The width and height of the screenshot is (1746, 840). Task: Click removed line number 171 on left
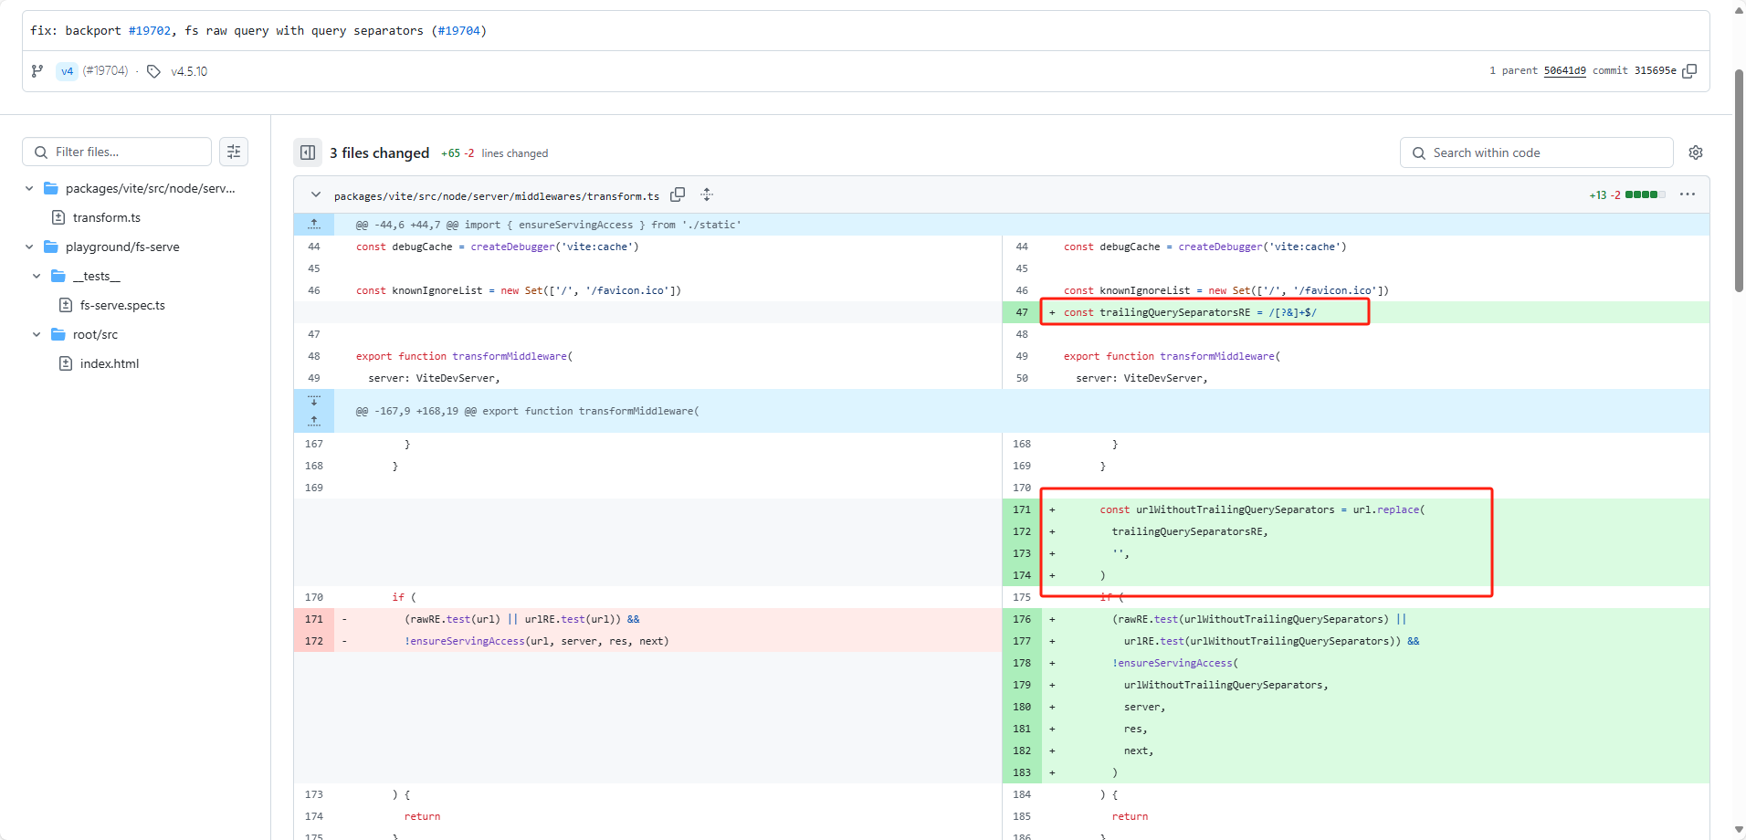point(314,619)
